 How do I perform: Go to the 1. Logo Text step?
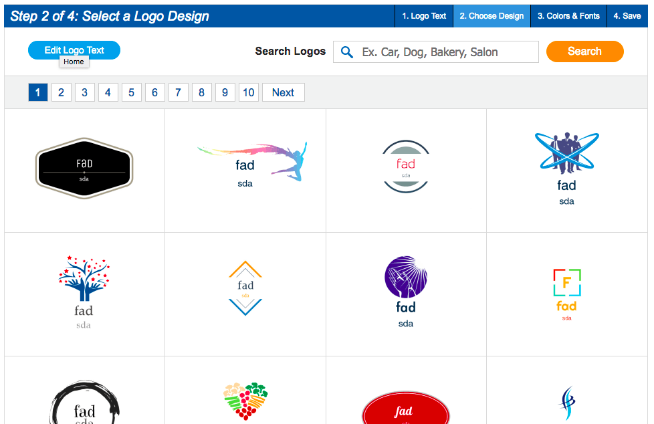point(424,16)
